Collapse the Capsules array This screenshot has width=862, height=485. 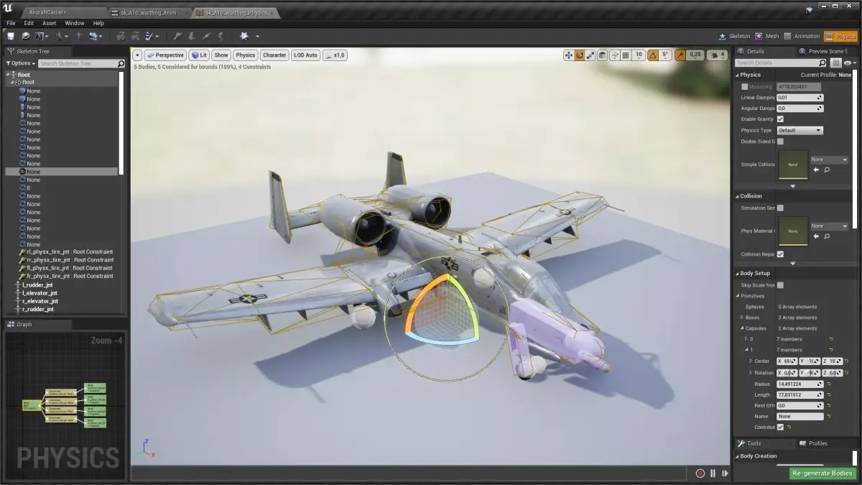(742, 328)
